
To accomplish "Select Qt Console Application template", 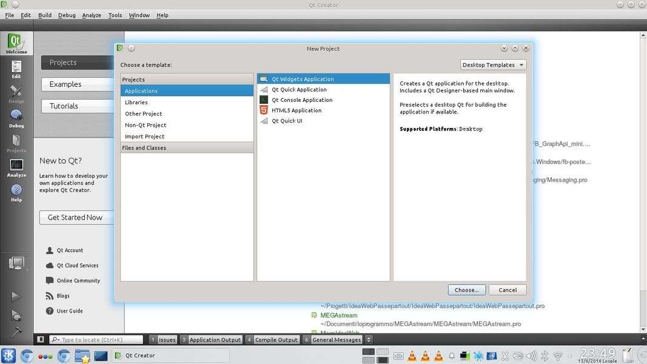I will coord(323,100).
